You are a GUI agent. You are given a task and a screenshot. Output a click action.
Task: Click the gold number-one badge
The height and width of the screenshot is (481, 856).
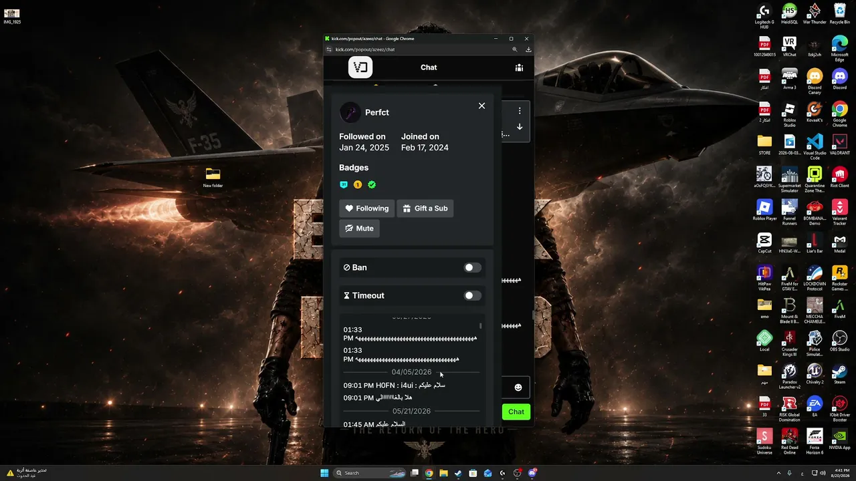click(x=358, y=184)
